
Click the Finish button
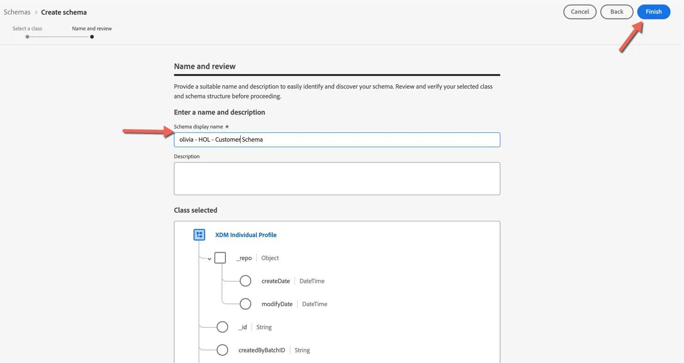(x=654, y=12)
